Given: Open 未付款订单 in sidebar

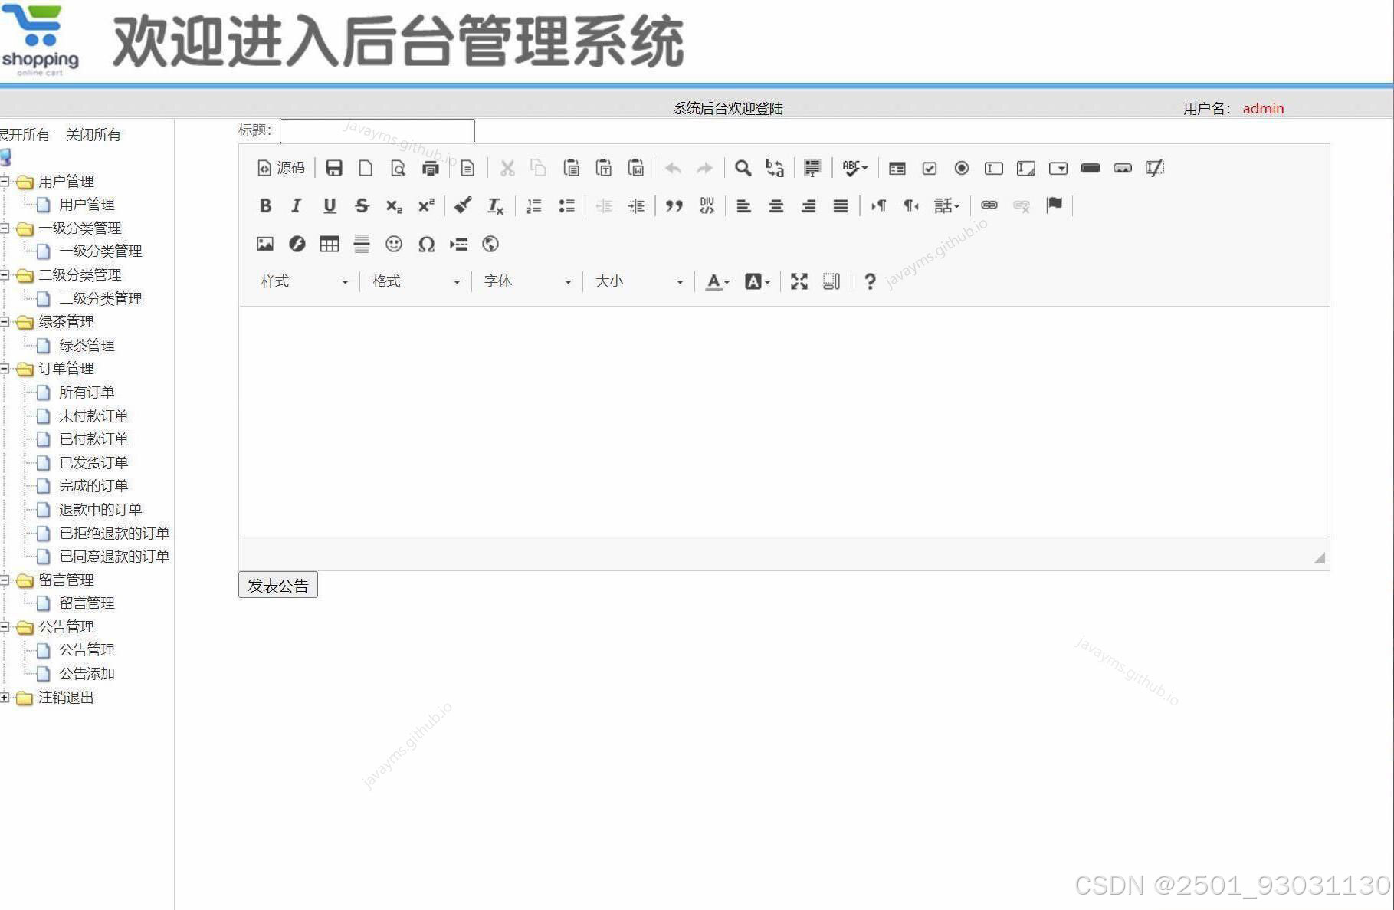Looking at the screenshot, I should pyautogui.click(x=93, y=416).
